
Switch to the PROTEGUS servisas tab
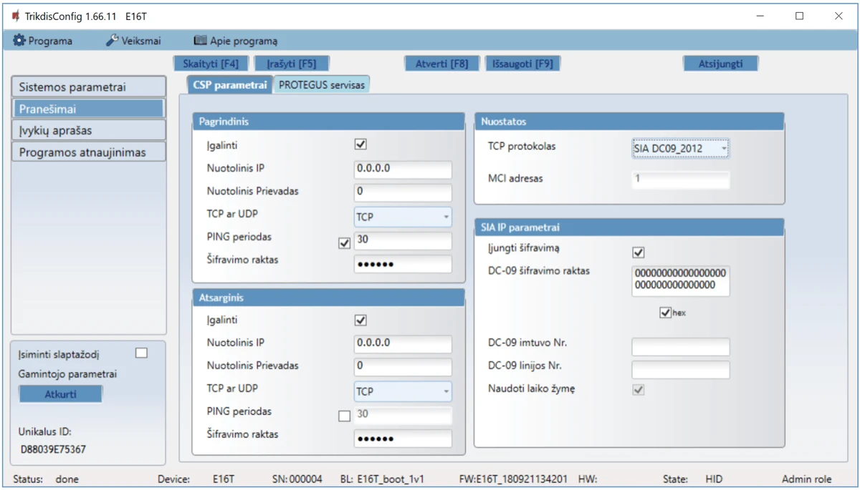[322, 84]
